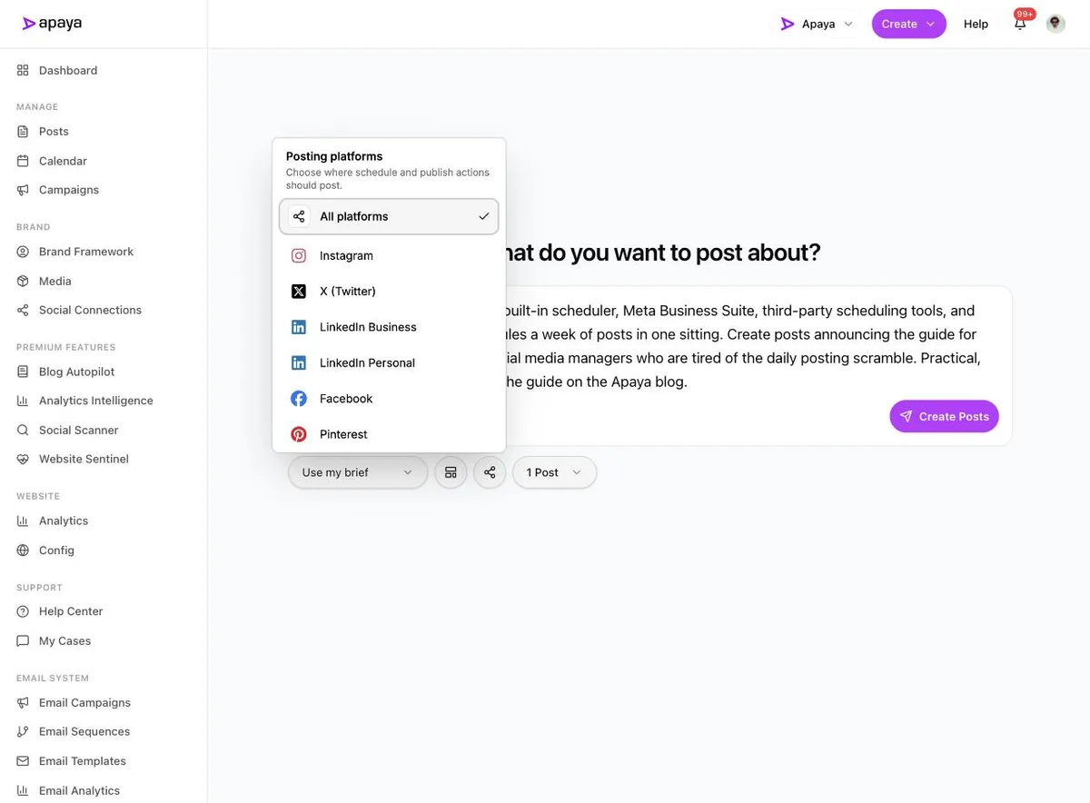Viewport: 1090px width, 803px height.
Task: Open the user avatar menu
Action: pyautogui.click(x=1055, y=24)
